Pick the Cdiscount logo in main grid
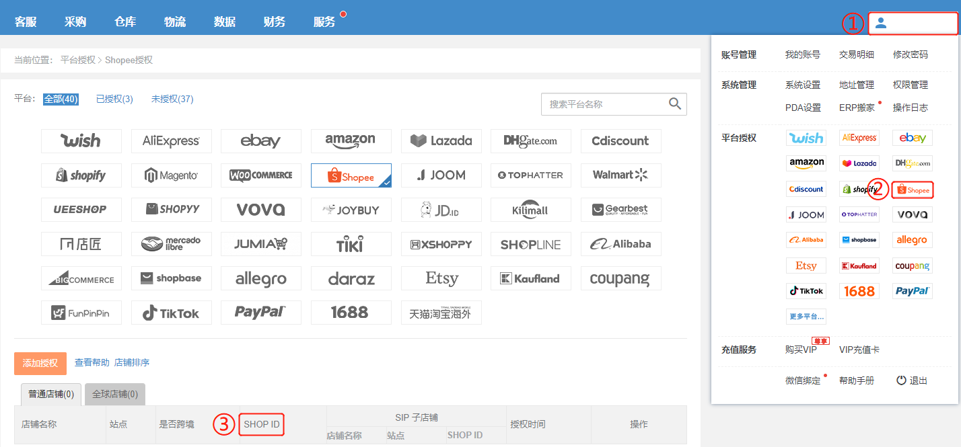Image resolution: width=961 pixels, height=447 pixels. tap(621, 141)
